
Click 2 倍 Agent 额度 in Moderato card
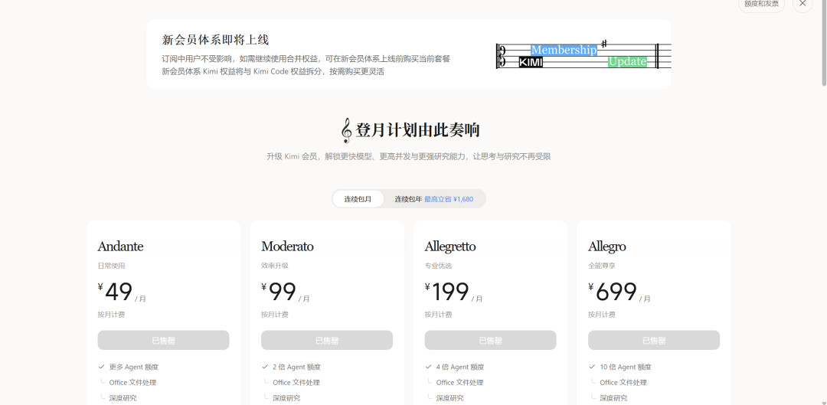pos(296,367)
